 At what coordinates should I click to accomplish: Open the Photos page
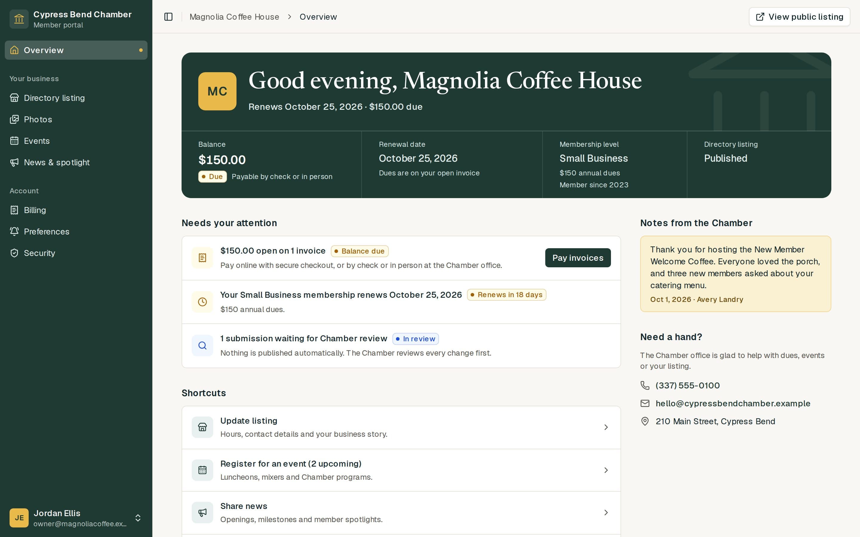pos(76,119)
